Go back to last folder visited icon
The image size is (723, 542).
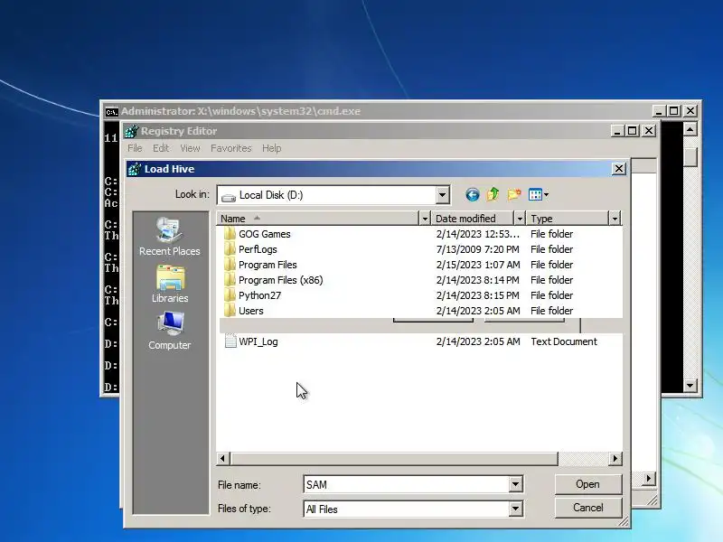coord(472,194)
